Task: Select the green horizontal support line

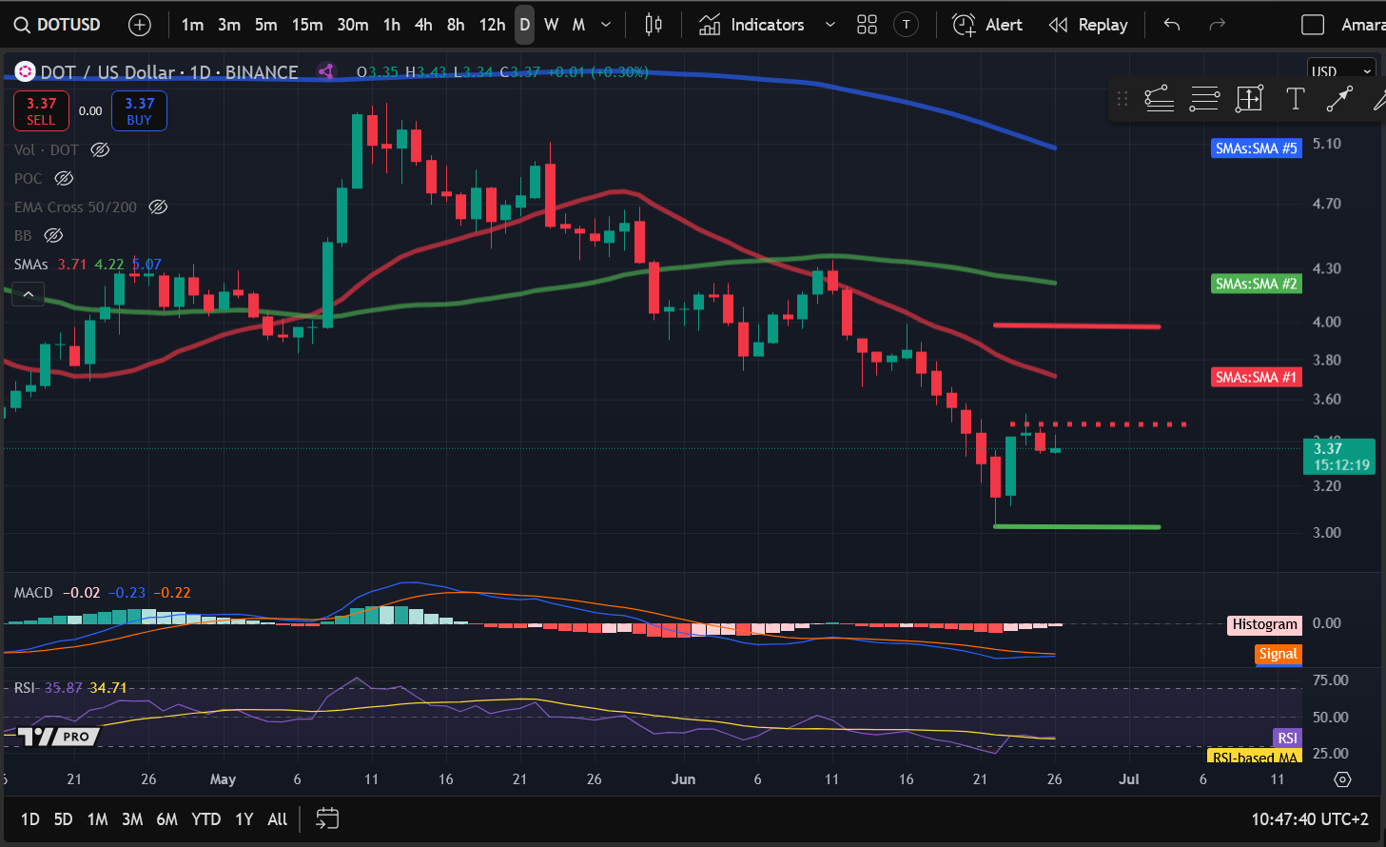Action: pos(1077,526)
